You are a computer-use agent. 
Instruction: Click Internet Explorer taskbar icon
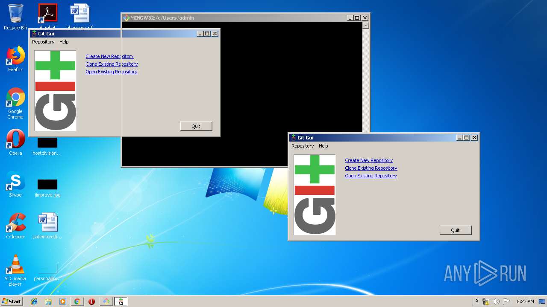pos(34,301)
